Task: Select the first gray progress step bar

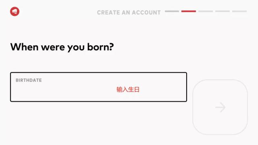Action: (x=172, y=11)
